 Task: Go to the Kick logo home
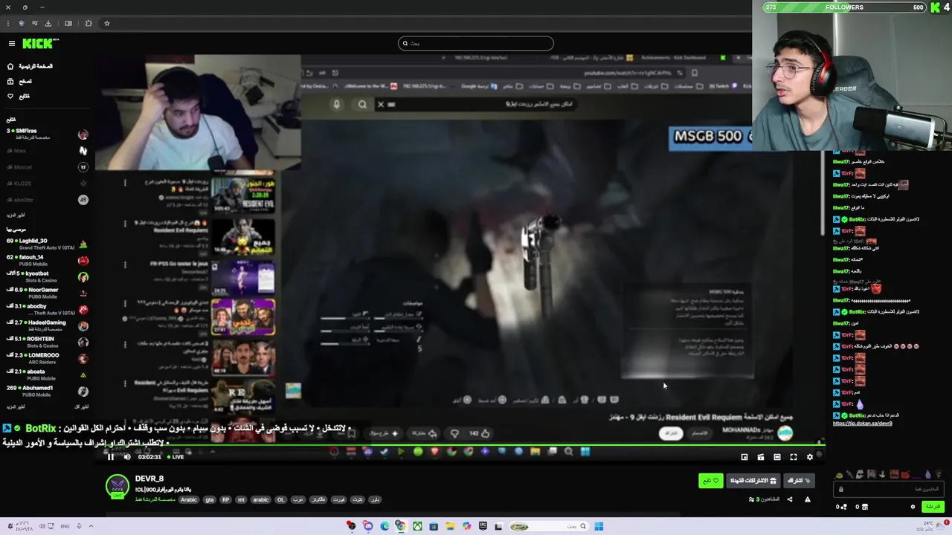[40, 44]
